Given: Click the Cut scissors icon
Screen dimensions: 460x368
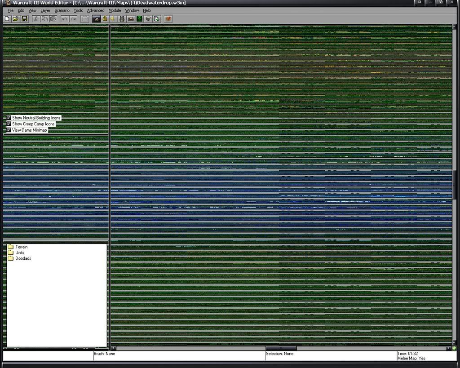Looking at the screenshot, I should [x=36, y=19].
